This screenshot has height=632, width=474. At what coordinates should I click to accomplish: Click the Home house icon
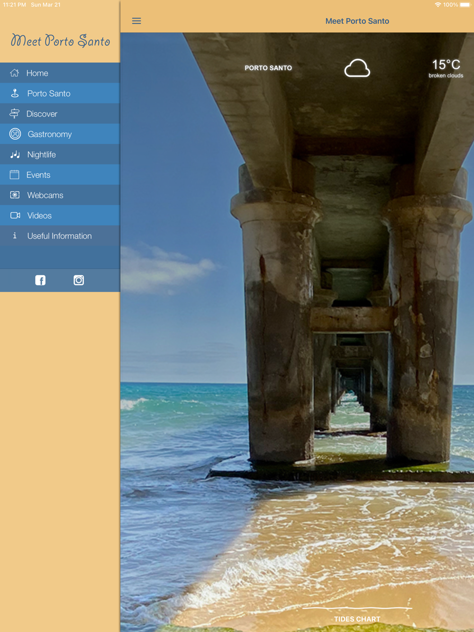point(15,73)
